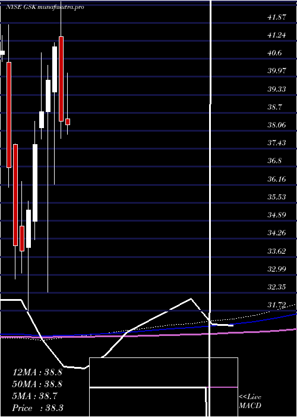297x417 pixels.
Task: Click the 39.97 price axis label
Action: tap(277, 71)
